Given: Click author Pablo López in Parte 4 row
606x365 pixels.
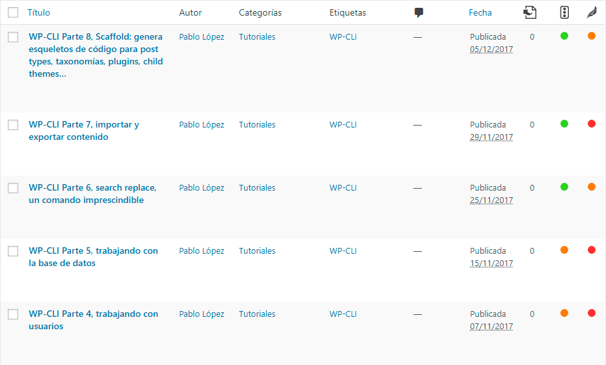Looking at the screenshot, I should [201, 314].
